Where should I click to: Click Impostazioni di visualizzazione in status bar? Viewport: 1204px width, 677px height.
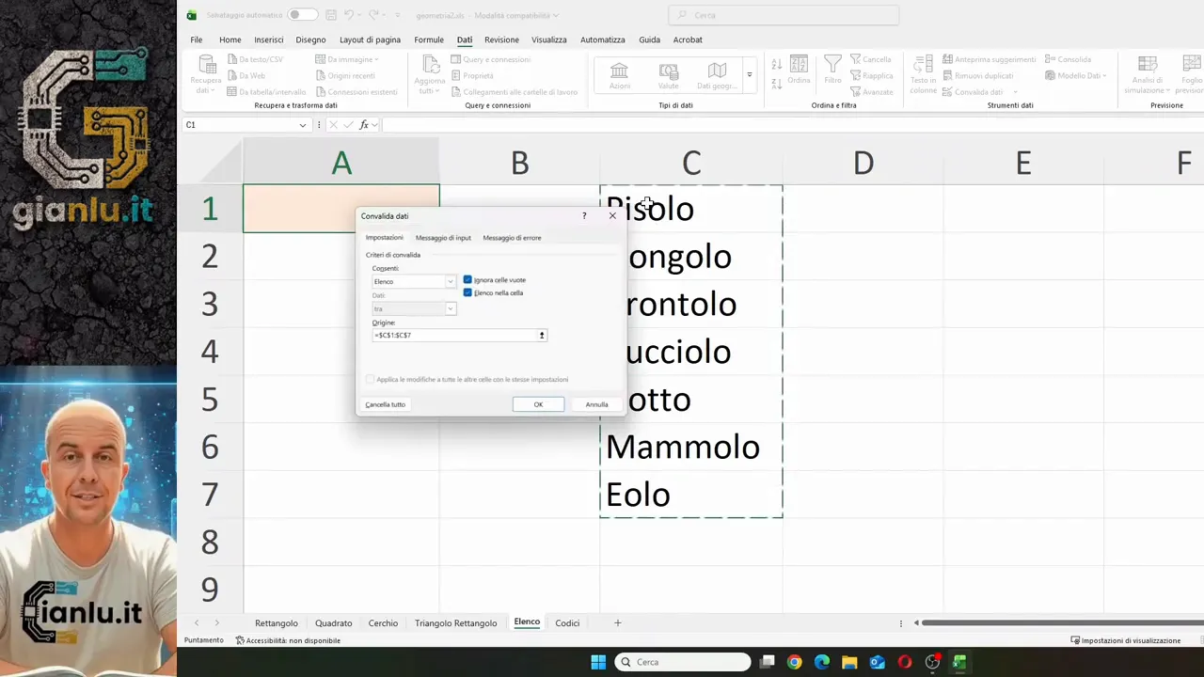pyautogui.click(x=1125, y=640)
